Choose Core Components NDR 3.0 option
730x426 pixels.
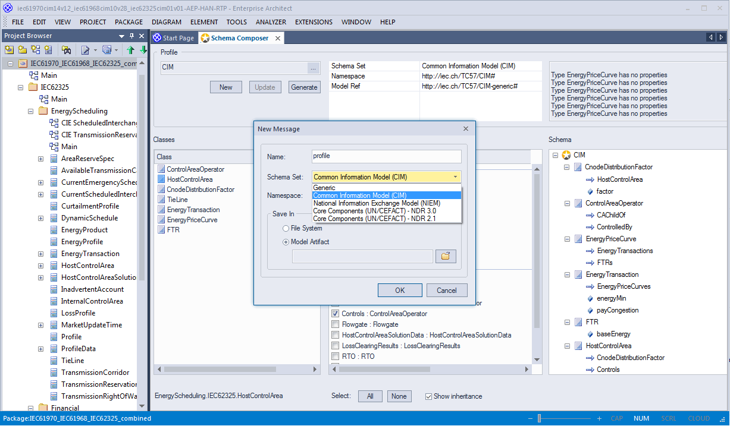click(387, 211)
